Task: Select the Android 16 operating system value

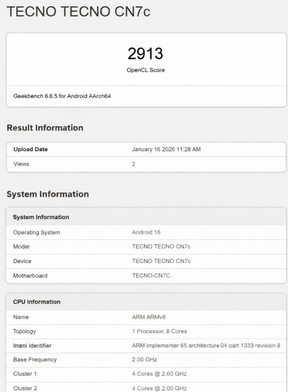Action: tap(146, 232)
